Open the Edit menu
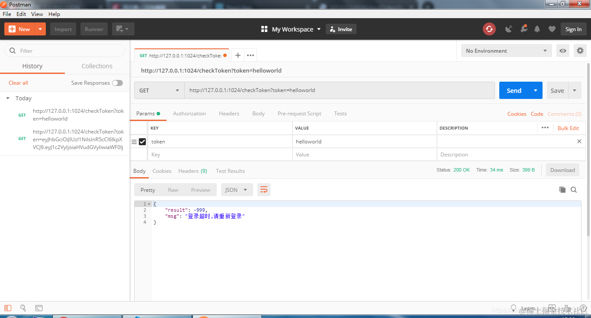Screen dimensions: 591x318 tap(21, 14)
